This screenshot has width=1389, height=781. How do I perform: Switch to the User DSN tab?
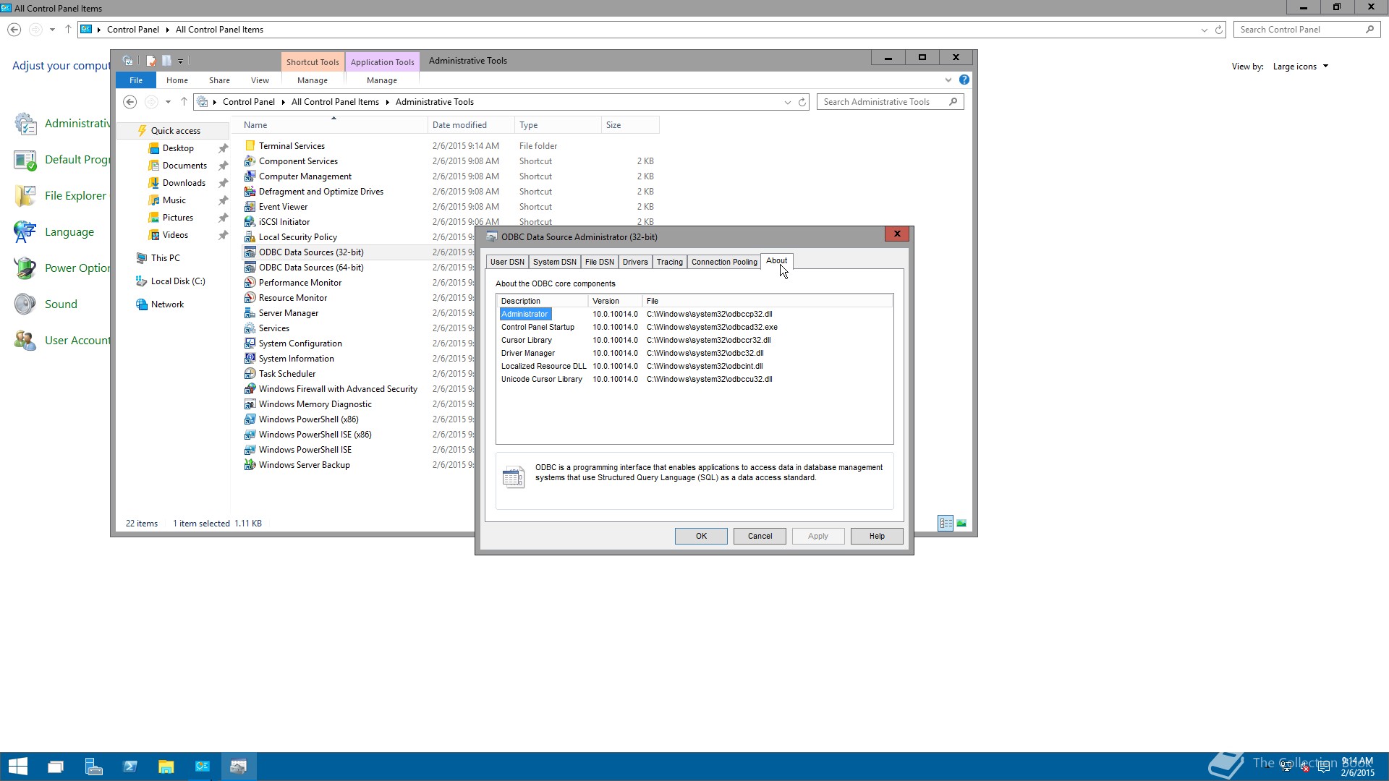(x=507, y=262)
